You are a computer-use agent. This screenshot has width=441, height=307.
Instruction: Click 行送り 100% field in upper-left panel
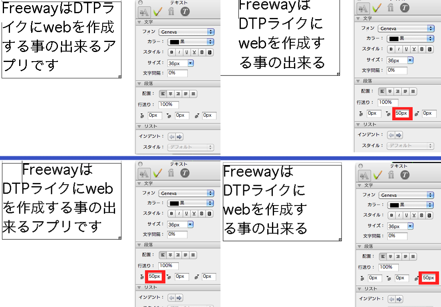(169, 105)
